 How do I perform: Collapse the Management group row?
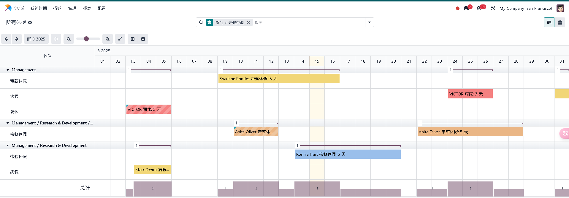8,70
